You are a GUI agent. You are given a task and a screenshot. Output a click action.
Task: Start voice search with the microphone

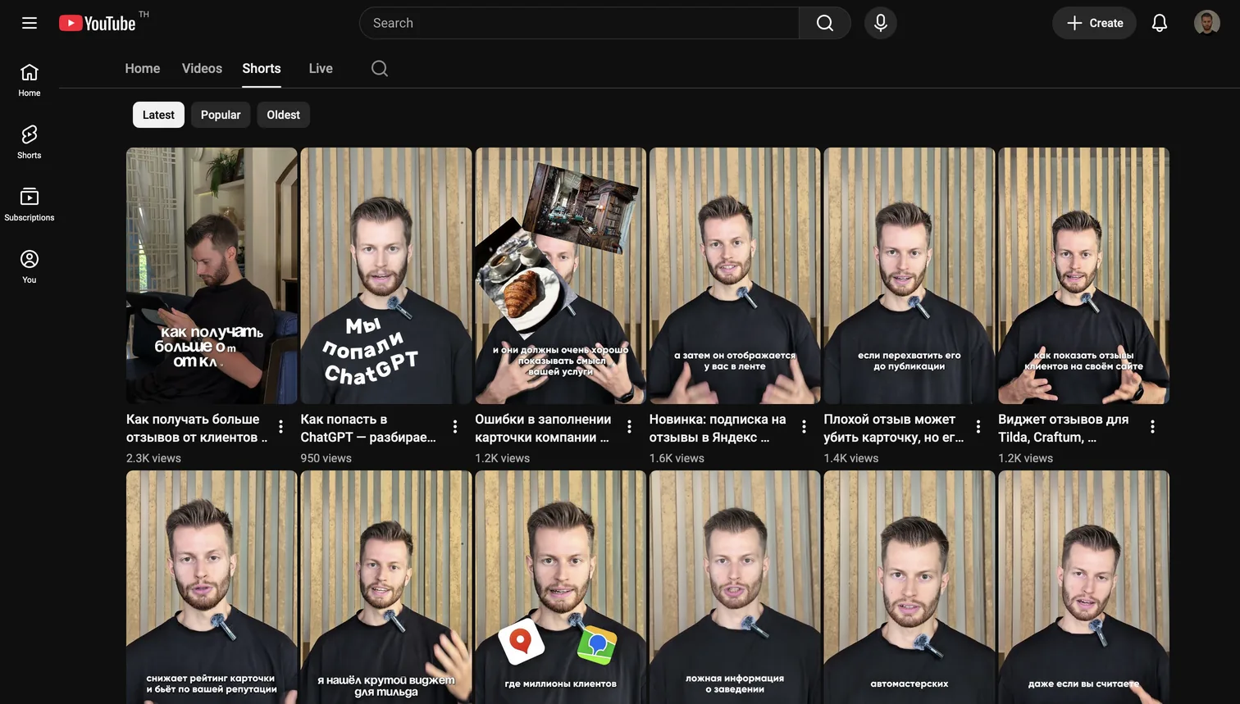(x=881, y=23)
